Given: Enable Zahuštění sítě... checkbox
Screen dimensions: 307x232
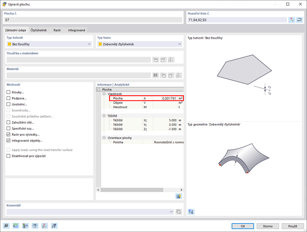Looking at the screenshot, I should (8, 122).
